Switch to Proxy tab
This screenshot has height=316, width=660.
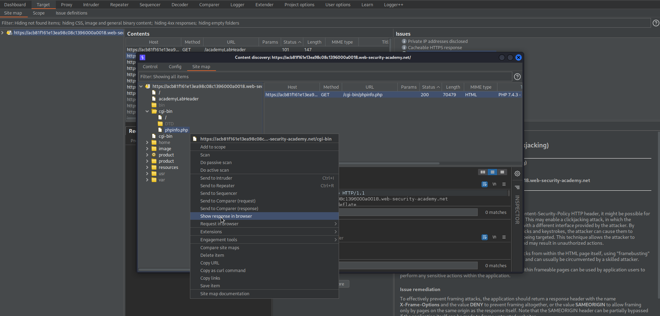point(67,5)
